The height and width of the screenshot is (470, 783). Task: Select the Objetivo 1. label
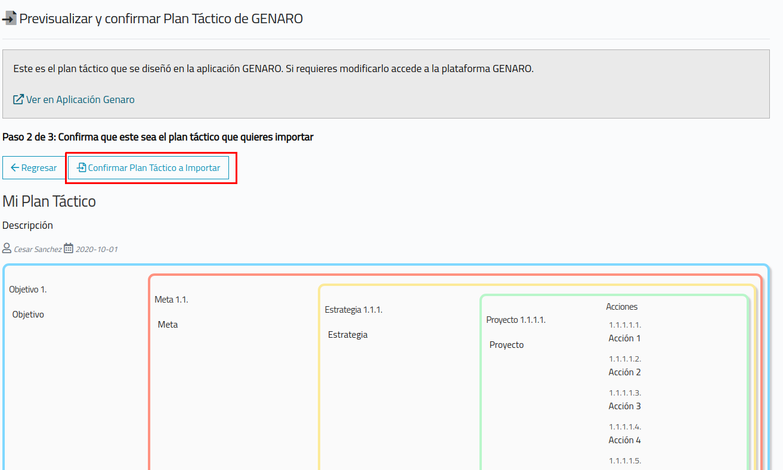pyautogui.click(x=28, y=290)
